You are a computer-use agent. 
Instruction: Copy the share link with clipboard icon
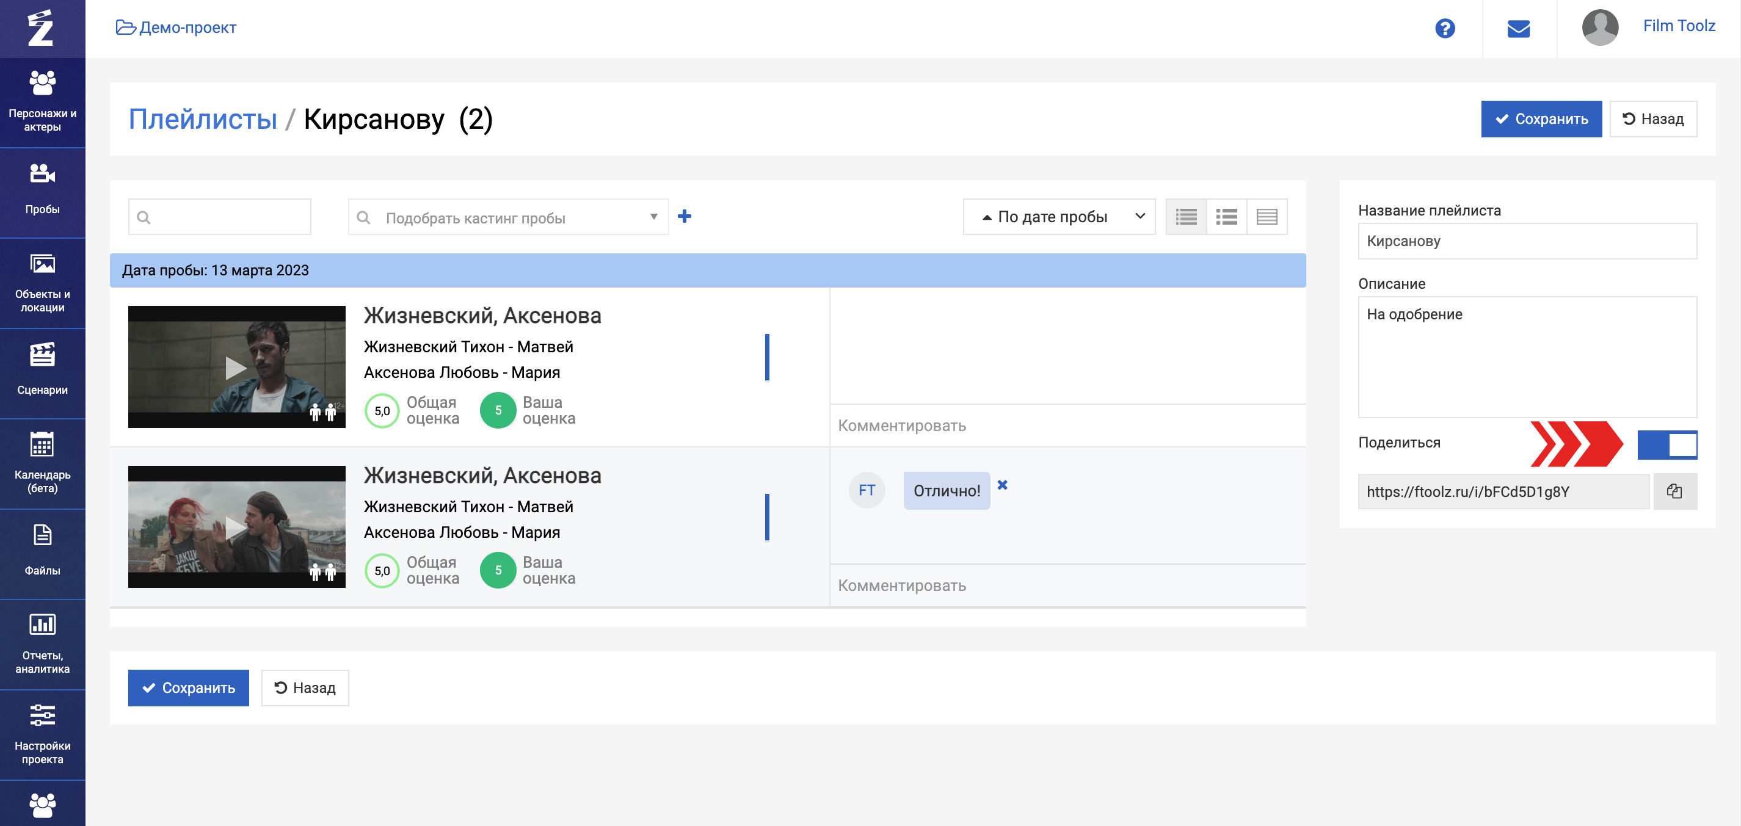(x=1675, y=491)
